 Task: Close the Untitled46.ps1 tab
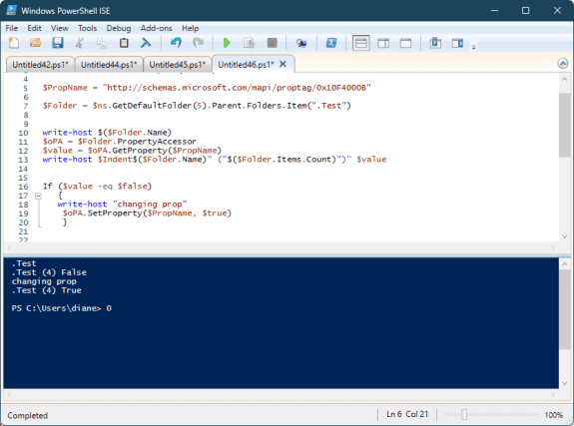point(283,64)
